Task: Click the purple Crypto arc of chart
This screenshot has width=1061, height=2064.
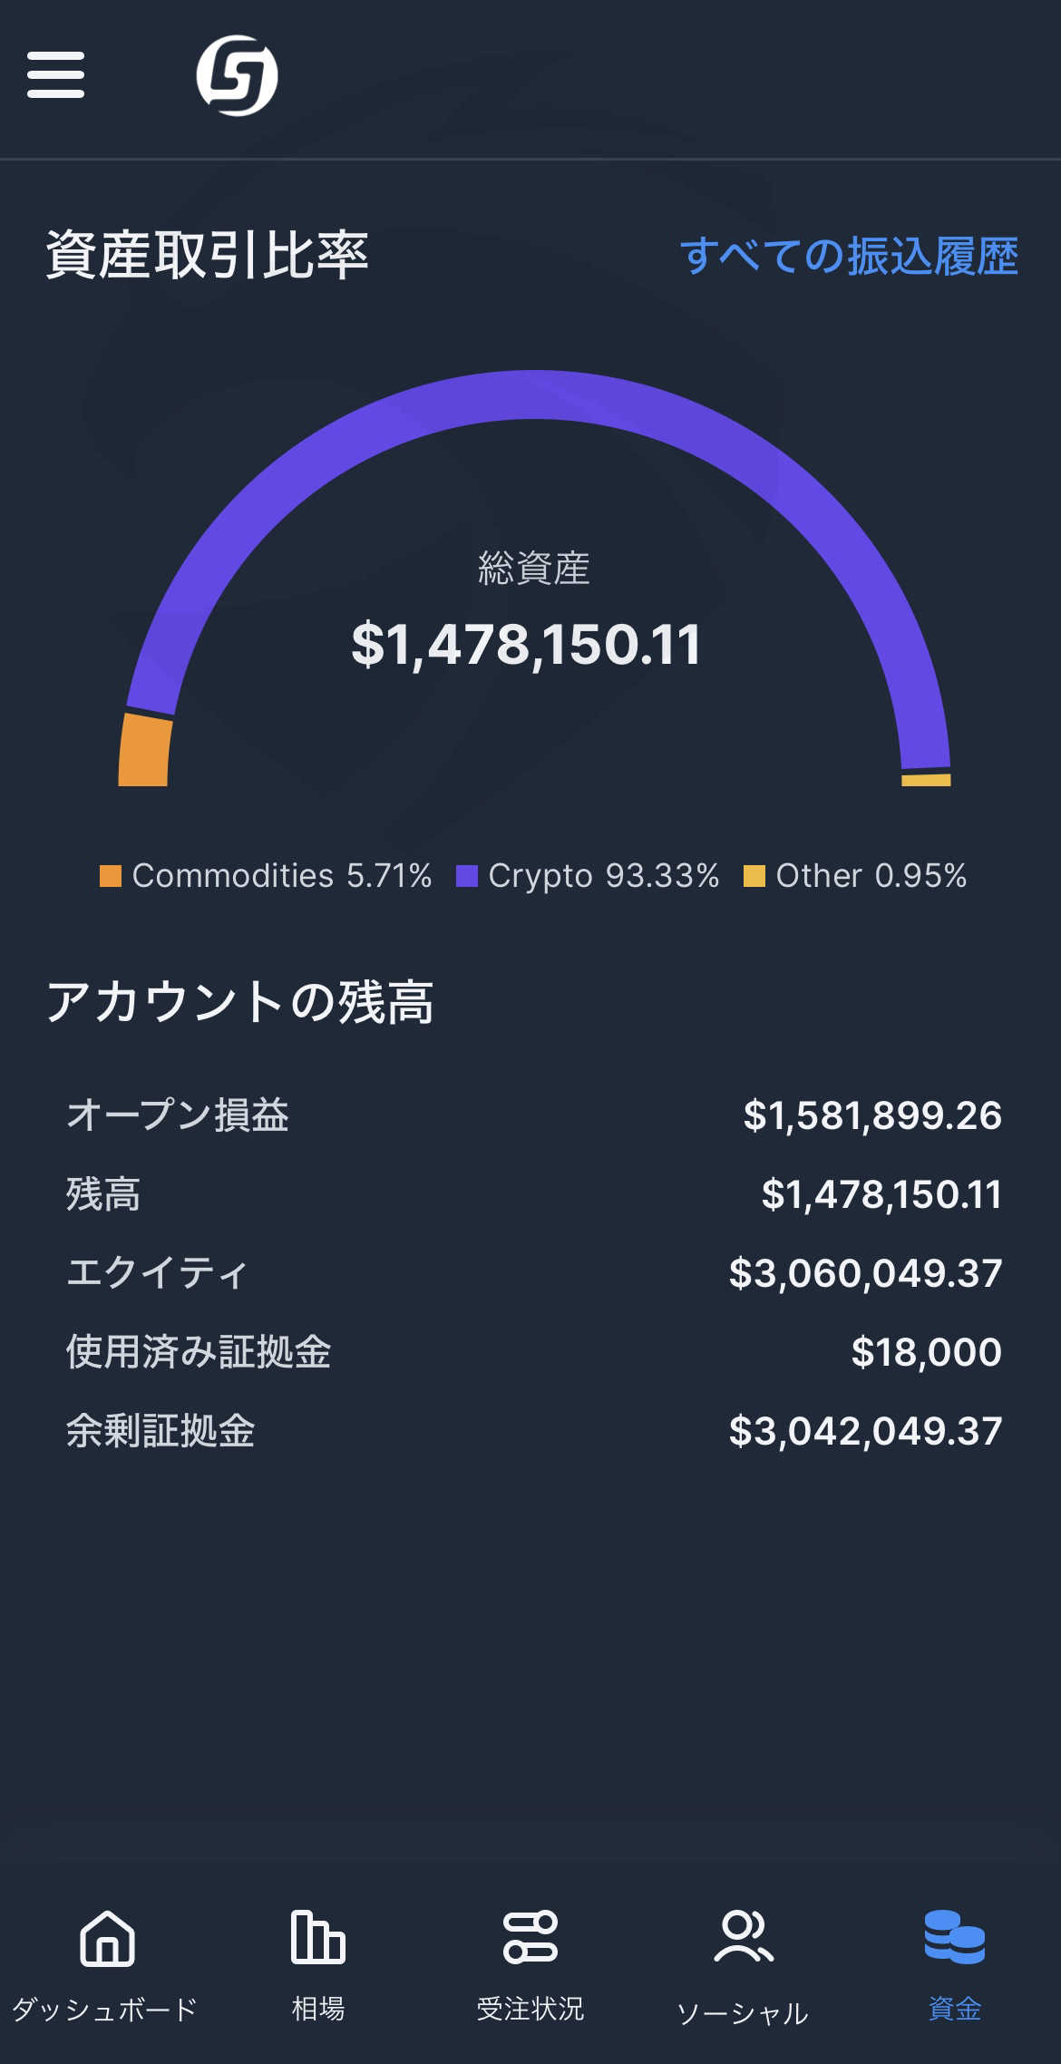Action: click(x=533, y=395)
